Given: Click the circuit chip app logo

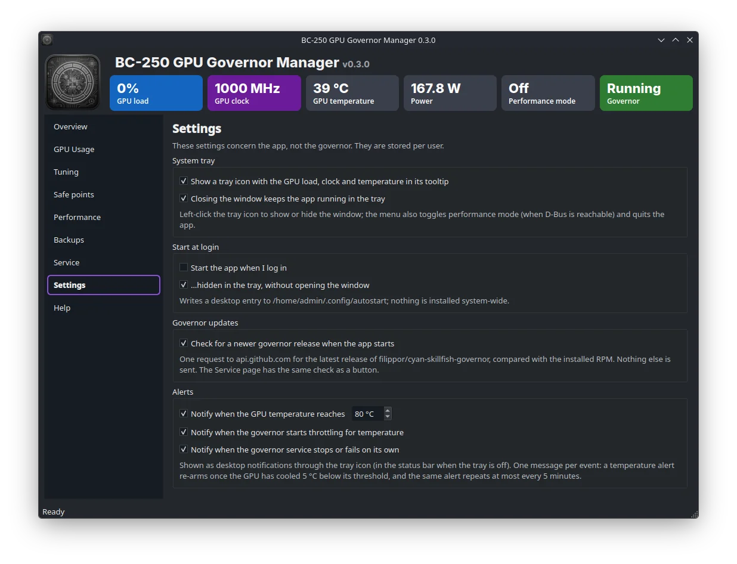Looking at the screenshot, I should pos(73,82).
